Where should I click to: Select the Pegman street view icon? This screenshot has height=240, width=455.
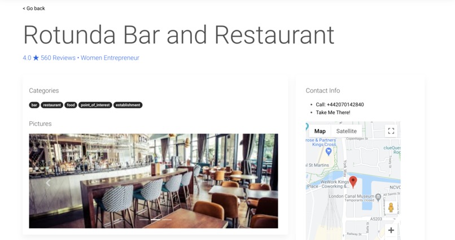tap(391, 207)
